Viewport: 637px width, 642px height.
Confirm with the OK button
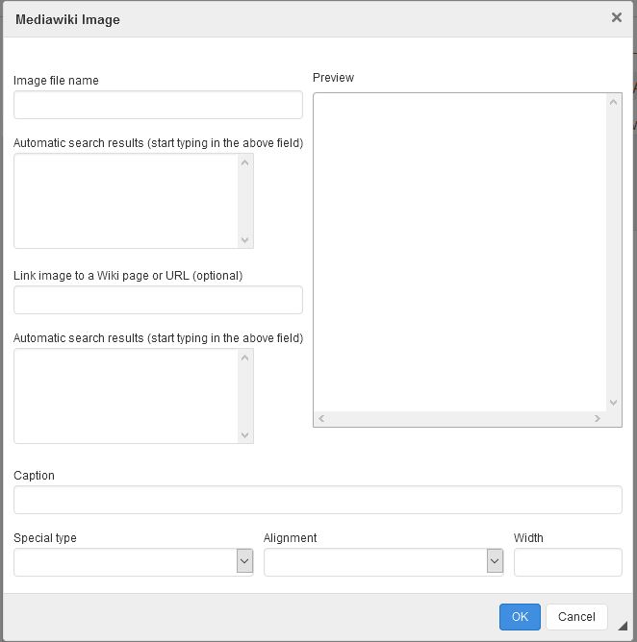(x=520, y=617)
